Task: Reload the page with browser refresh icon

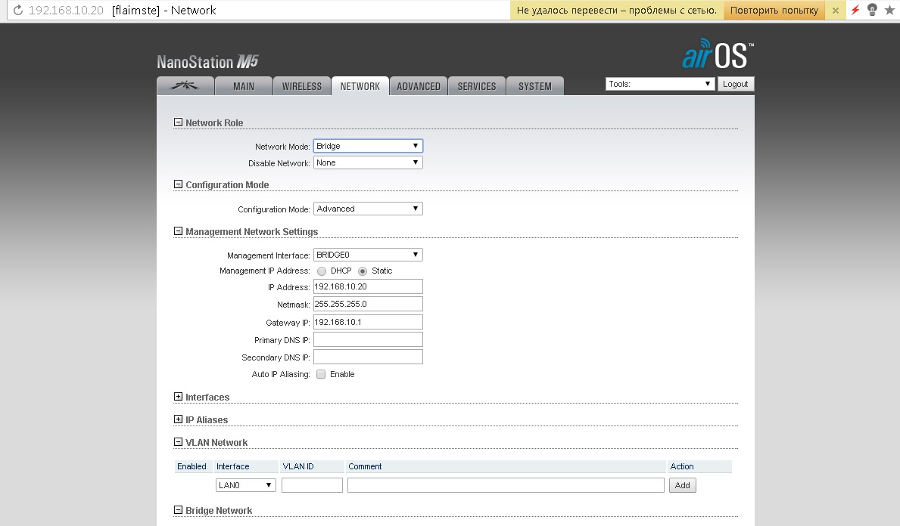Action: 17,11
